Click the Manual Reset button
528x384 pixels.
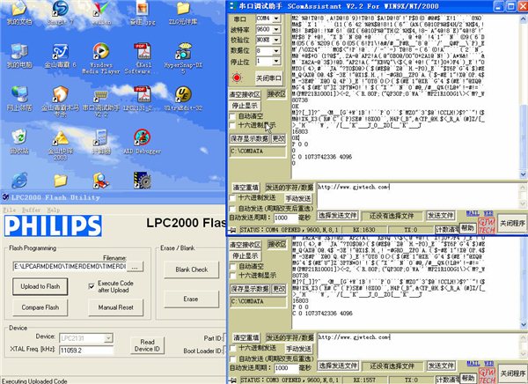[x=115, y=307]
